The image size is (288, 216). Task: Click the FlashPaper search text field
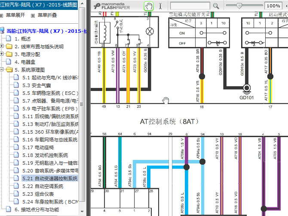pyautogui.click(x=190, y=6)
